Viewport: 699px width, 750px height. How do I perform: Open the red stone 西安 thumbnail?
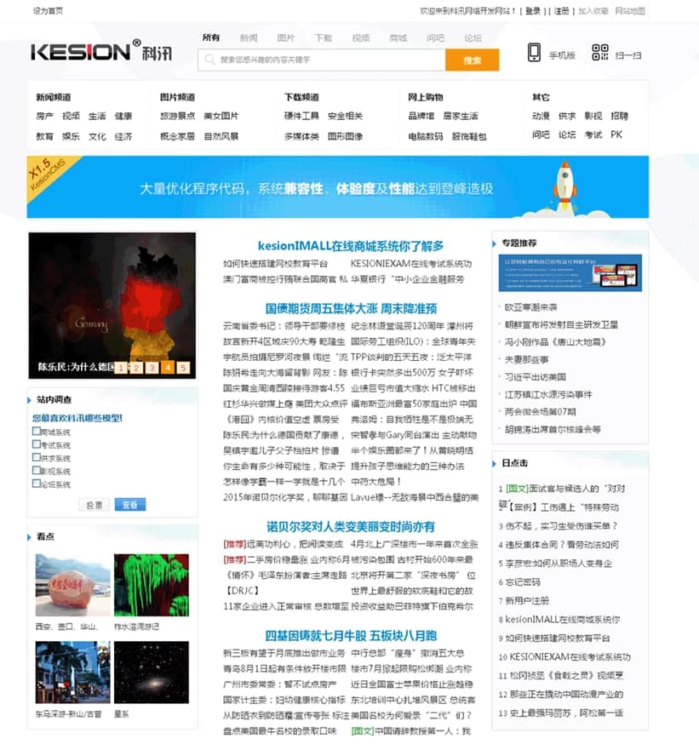(x=72, y=585)
